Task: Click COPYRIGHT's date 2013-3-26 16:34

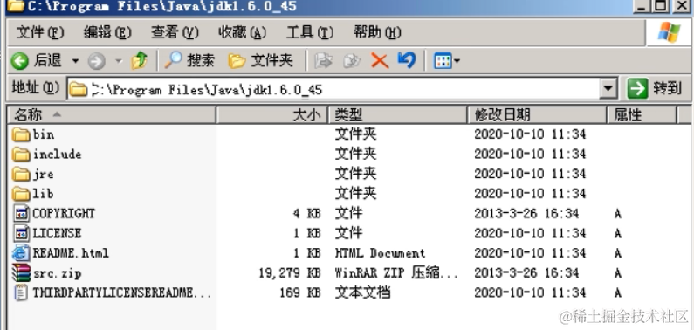Action: (x=526, y=214)
